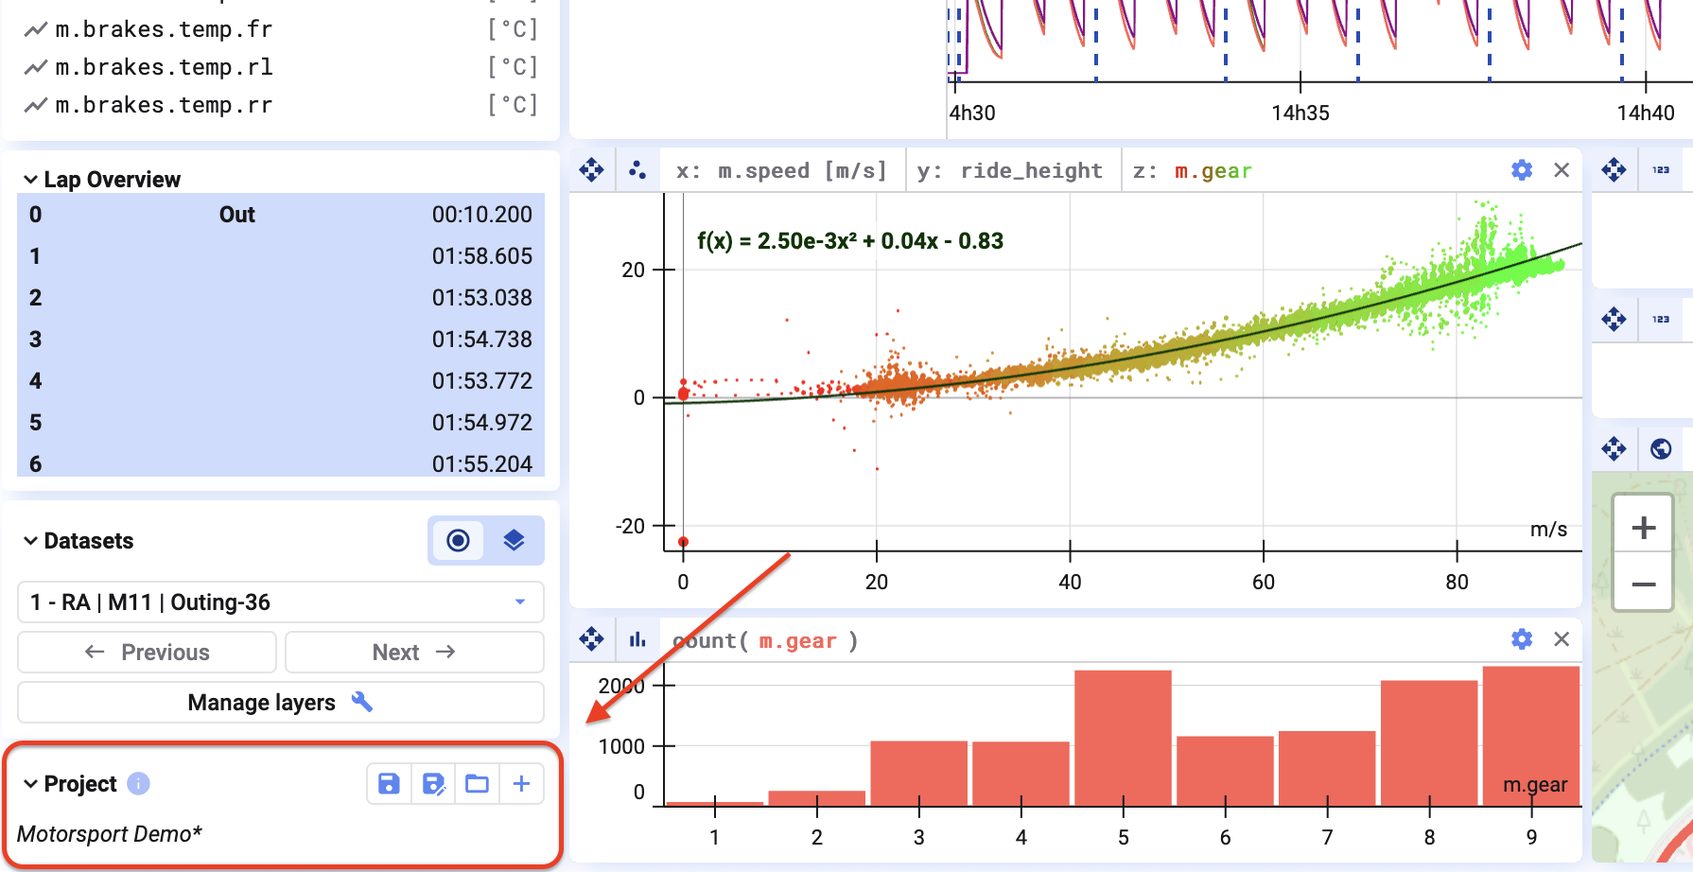Screen dimensions: 1693x872
Task: Click the Manage layers button
Action: pos(281,703)
